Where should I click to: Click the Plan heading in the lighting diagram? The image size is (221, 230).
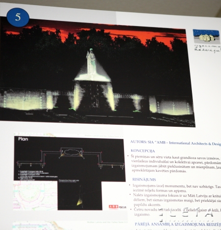[23, 139]
